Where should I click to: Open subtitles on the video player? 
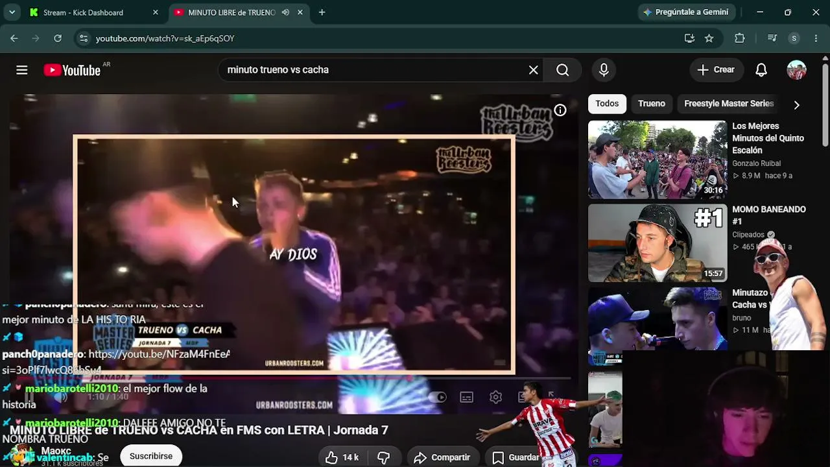(x=466, y=397)
